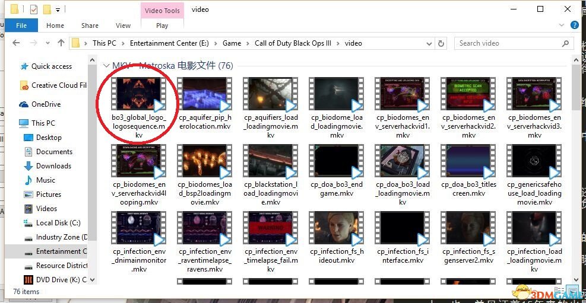The height and width of the screenshot is (303, 586).
Task: Open Resource District drive in sidebar
Action: point(55,266)
